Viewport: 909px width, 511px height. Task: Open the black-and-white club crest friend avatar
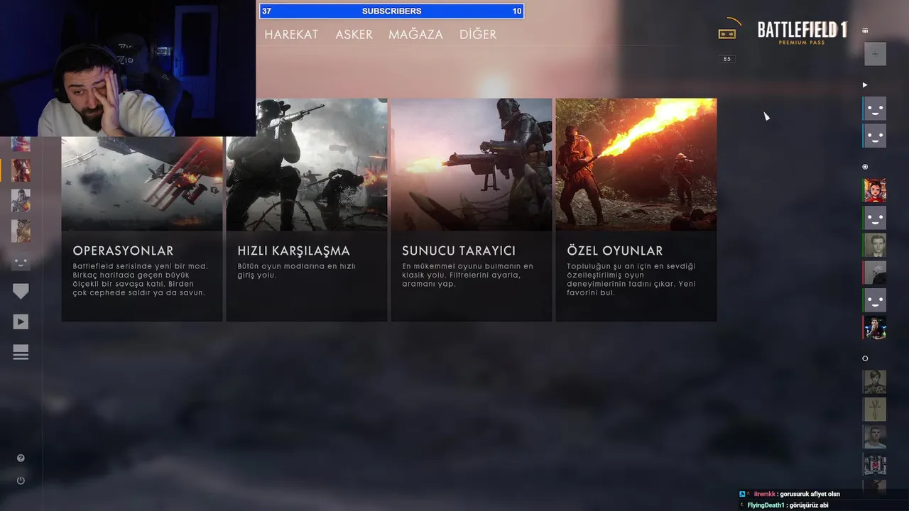(x=875, y=465)
